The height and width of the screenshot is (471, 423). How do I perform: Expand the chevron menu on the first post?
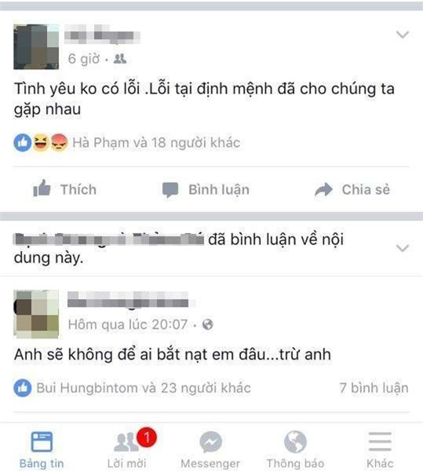pos(403,35)
